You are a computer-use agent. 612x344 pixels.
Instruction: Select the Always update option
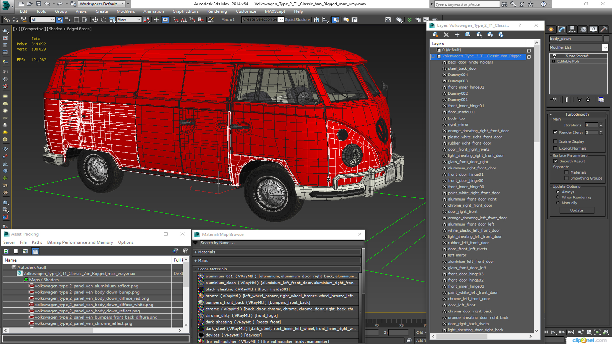tap(558, 192)
